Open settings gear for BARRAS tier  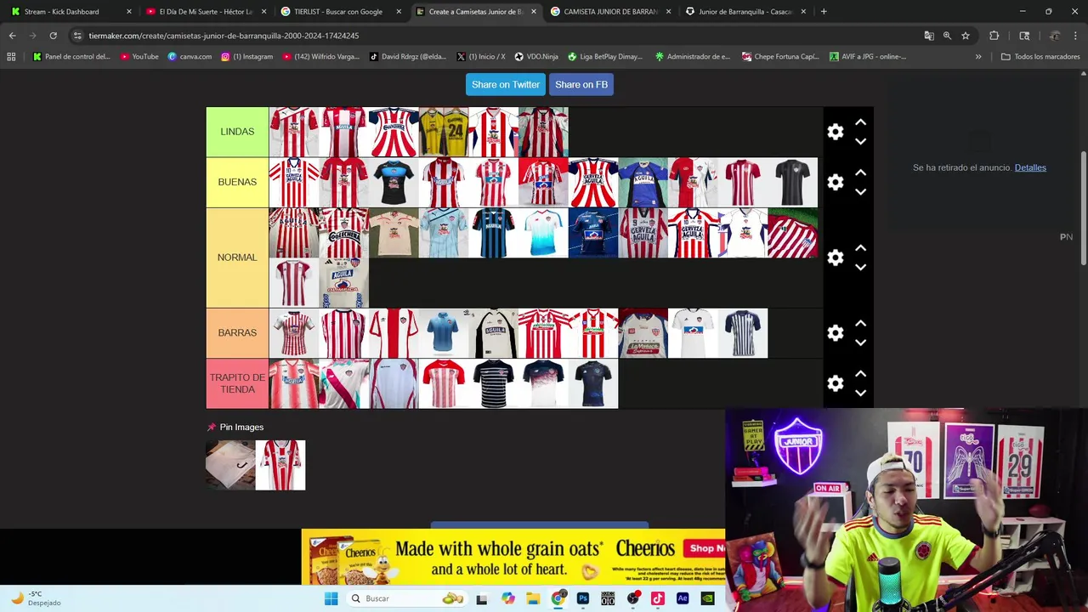(836, 333)
